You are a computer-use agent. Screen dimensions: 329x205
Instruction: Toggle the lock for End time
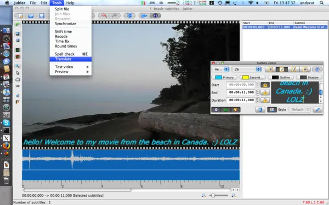coord(265,93)
